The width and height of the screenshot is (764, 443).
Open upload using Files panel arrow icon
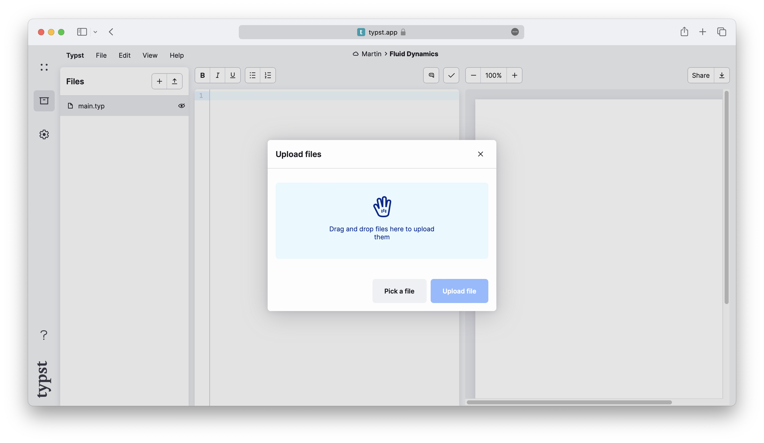[175, 81]
